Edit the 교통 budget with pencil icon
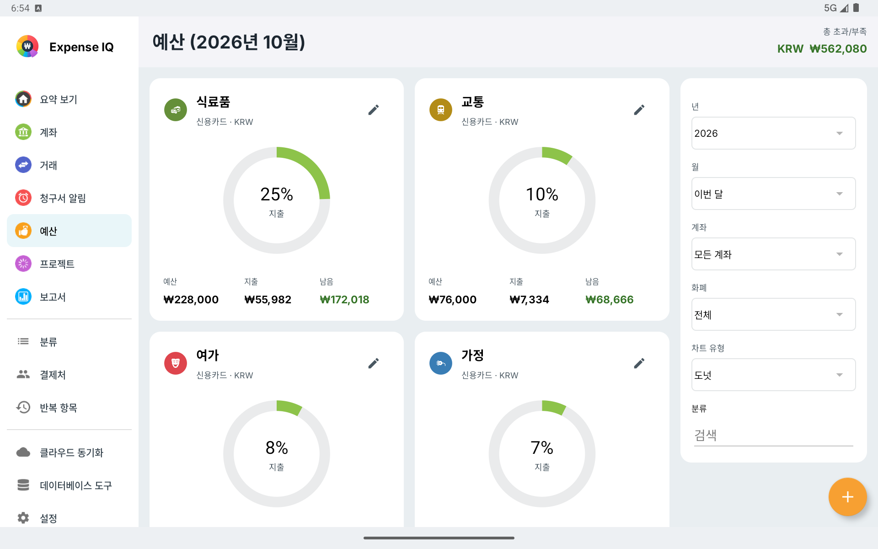The width and height of the screenshot is (878, 549). 639,110
